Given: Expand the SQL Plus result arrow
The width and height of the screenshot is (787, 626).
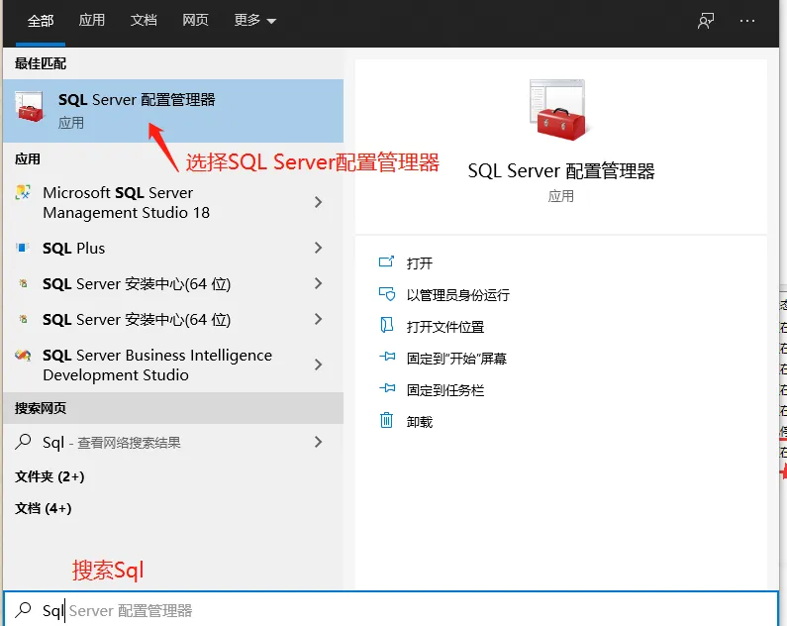Looking at the screenshot, I should (318, 248).
